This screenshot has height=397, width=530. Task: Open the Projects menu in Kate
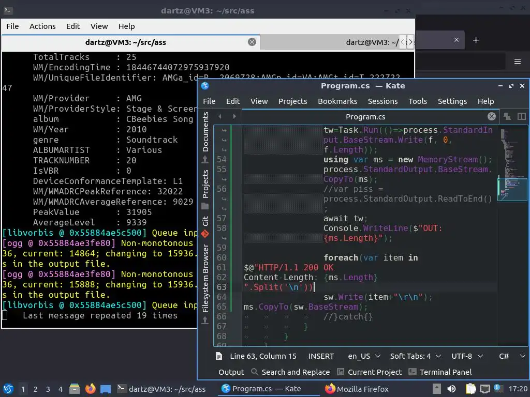(293, 101)
